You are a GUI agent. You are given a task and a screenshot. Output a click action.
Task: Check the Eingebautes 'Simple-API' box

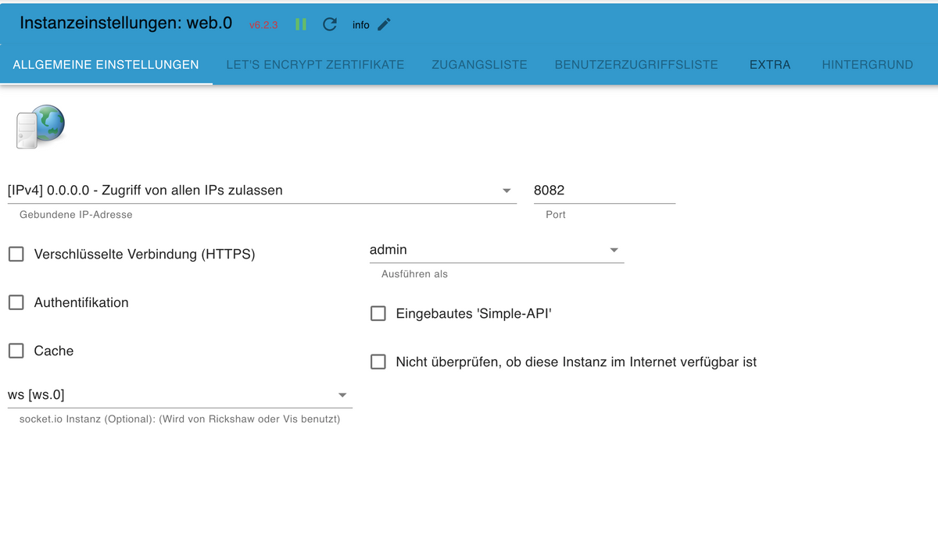[378, 313]
